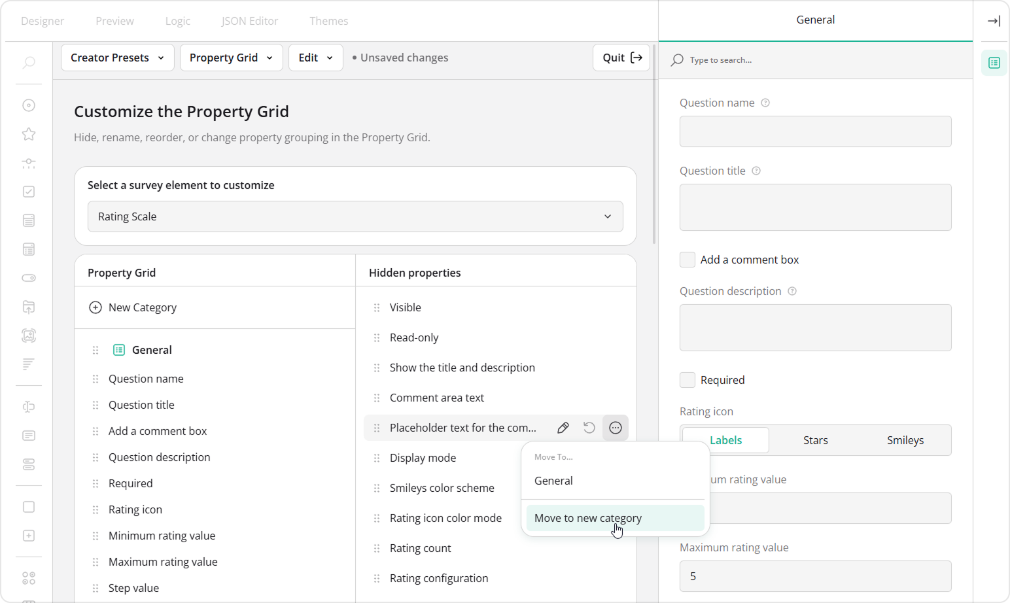Select the Yes/No boolean toolbox icon

[29, 278]
